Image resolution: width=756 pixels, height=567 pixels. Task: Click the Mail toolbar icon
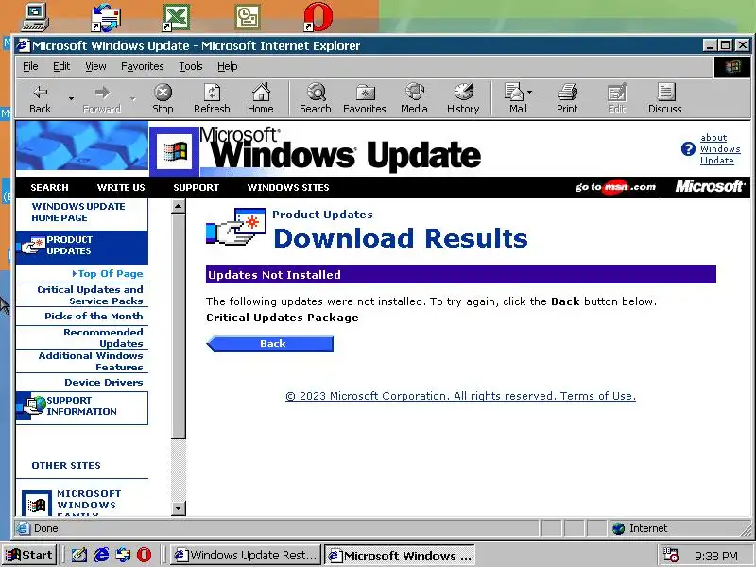coord(514,92)
